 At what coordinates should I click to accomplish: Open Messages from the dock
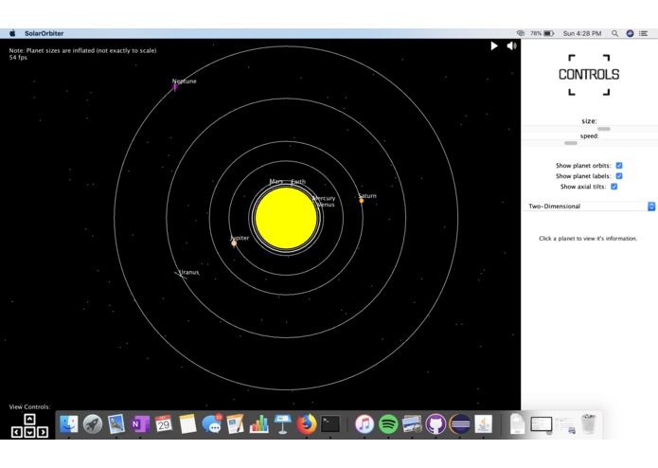212,423
